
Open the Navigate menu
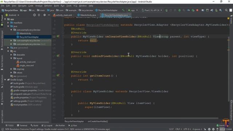(22, 6)
